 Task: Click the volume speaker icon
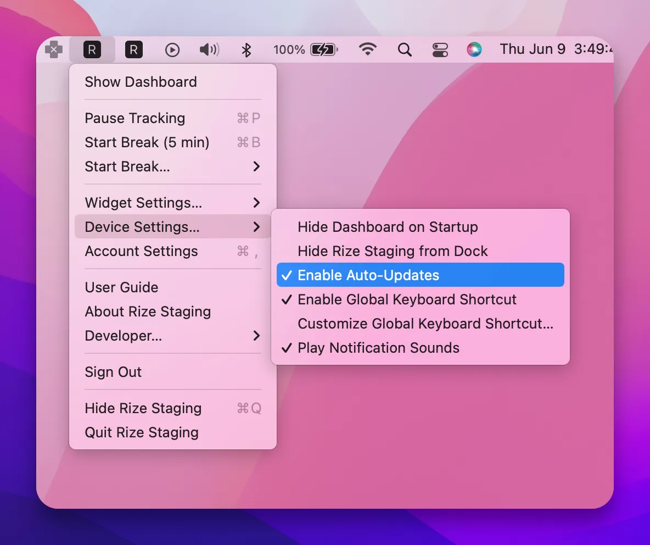pos(209,50)
